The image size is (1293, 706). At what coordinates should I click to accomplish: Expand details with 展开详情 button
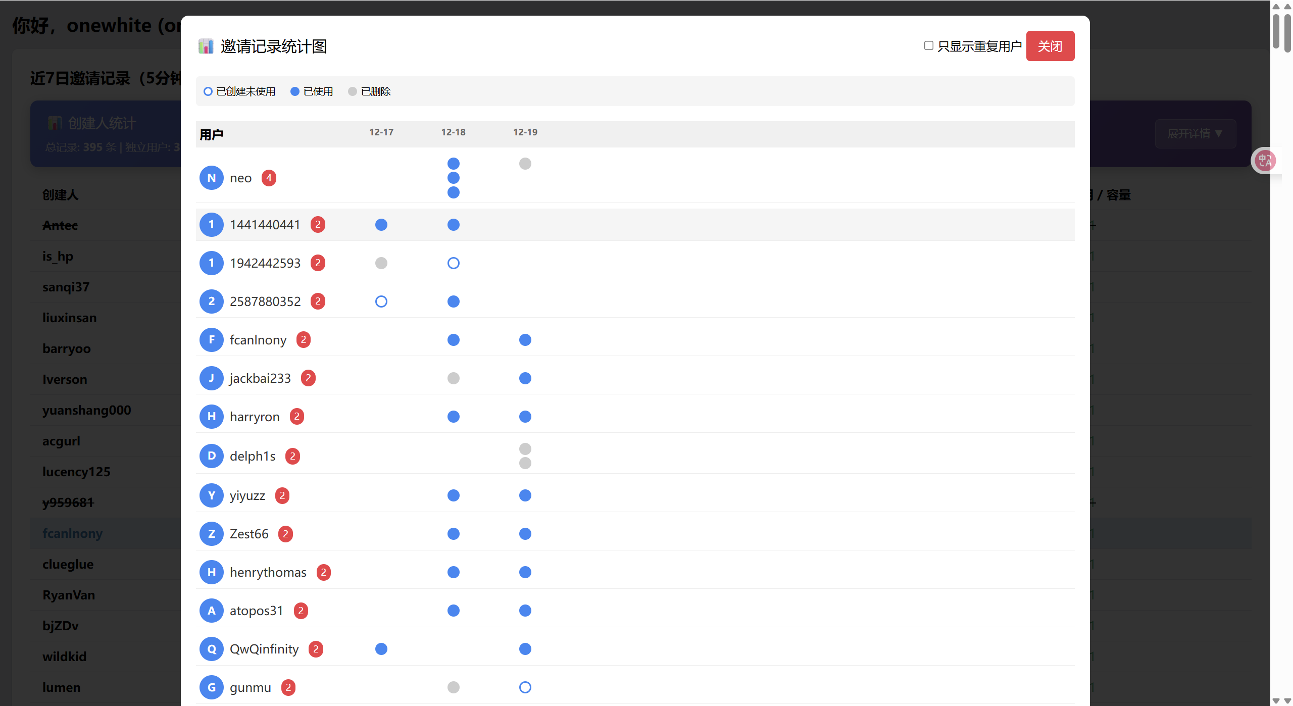point(1195,133)
